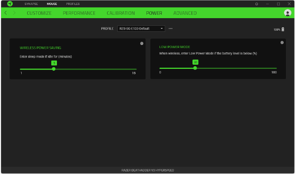Screen dimensions: 295x174
Task: Click the 'Enter sleep mode if idle for (minutes)' text
Action: 46,56
